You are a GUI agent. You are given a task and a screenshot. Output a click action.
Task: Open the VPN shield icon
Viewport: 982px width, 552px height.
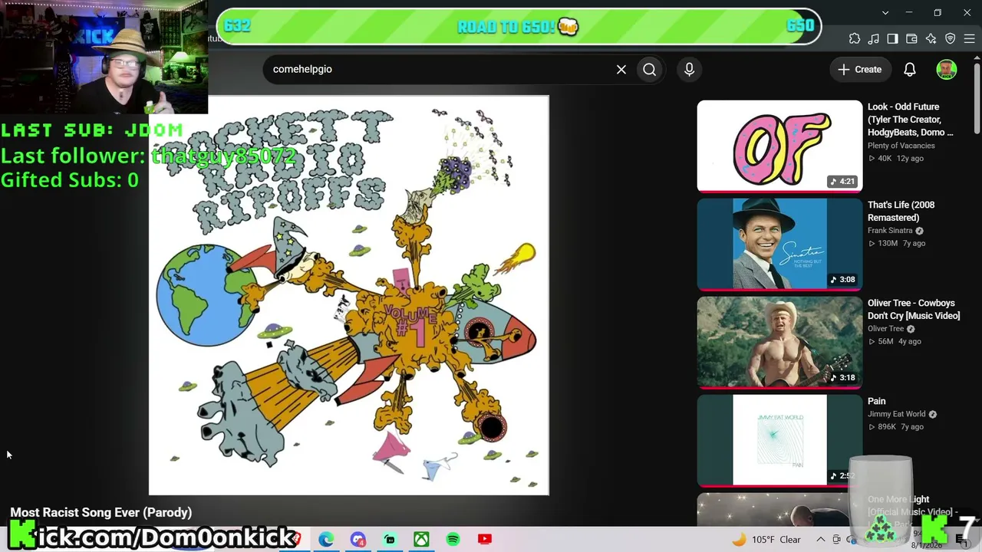coord(950,38)
